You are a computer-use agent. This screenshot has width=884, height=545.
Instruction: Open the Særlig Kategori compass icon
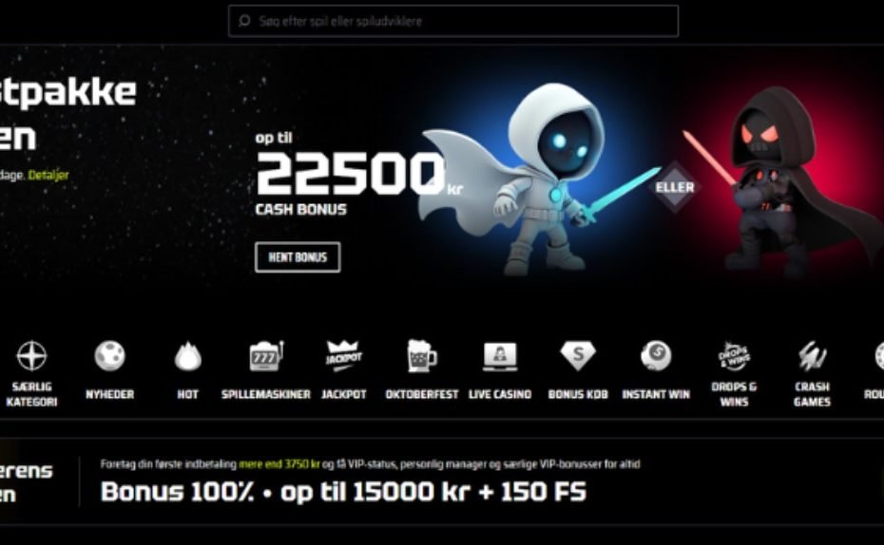tap(31, 356)
